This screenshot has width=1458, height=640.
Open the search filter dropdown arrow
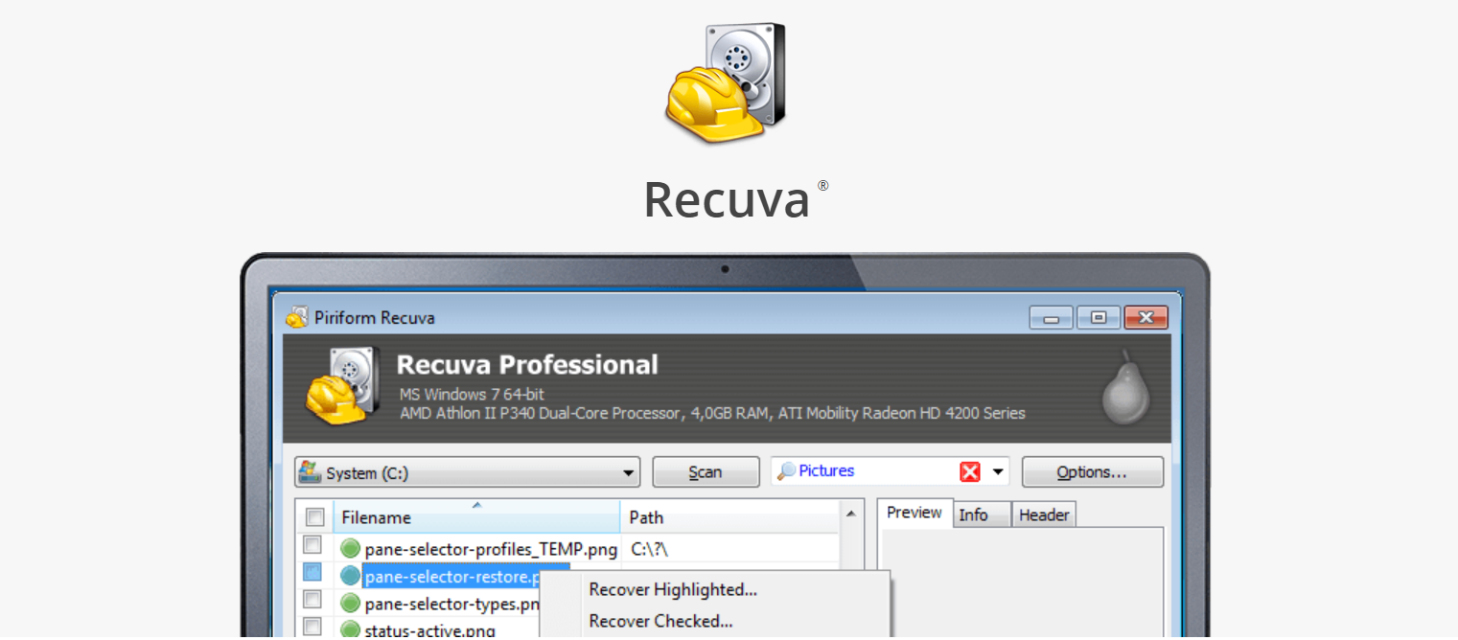click(x=996, y=470)
